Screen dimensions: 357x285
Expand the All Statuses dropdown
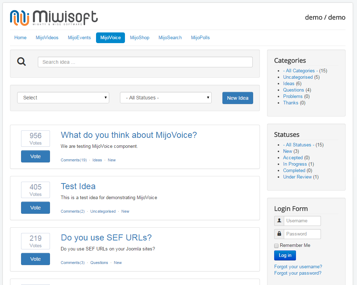click(166, 98)
